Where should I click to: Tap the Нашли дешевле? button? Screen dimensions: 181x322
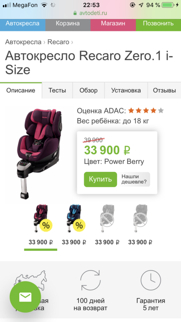pos(134,179)
